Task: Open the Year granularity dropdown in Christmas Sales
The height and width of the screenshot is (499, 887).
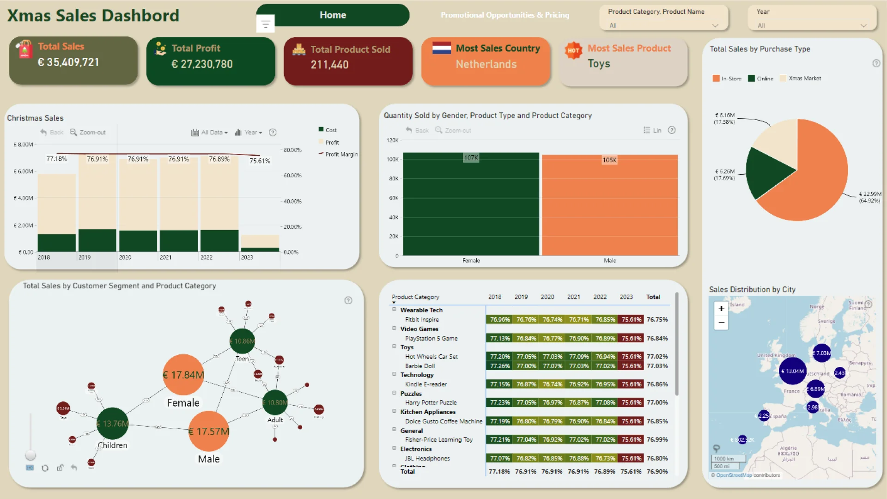Action: [x=249, y=133]
